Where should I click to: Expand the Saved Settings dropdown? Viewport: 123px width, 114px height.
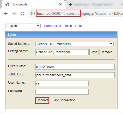pos(75,44)
